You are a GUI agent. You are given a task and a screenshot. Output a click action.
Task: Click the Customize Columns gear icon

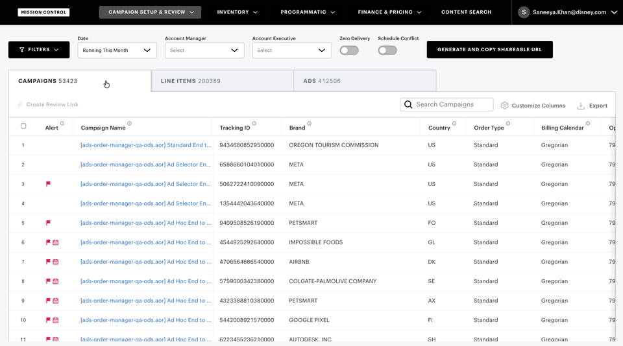[x=505, y=105]
